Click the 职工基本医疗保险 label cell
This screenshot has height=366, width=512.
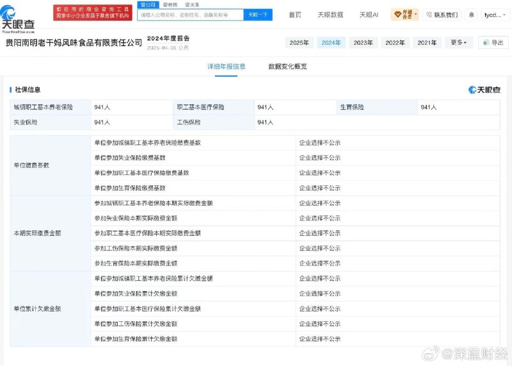214,107
